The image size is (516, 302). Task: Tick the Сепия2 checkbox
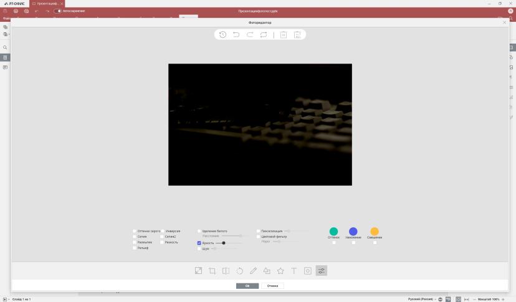coord(162,237)
